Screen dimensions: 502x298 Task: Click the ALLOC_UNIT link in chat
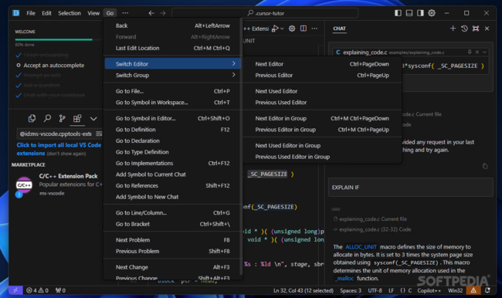point(361,247)
